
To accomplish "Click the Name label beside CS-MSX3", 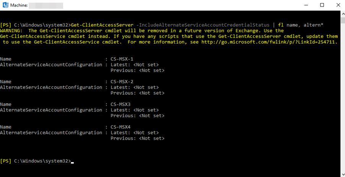I will [6, 104].
